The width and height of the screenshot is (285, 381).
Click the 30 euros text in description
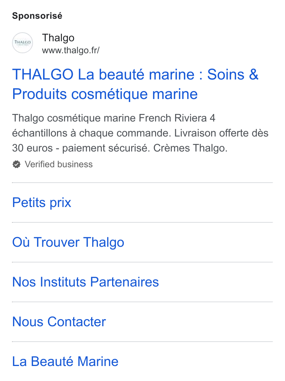tap(32, 148)
